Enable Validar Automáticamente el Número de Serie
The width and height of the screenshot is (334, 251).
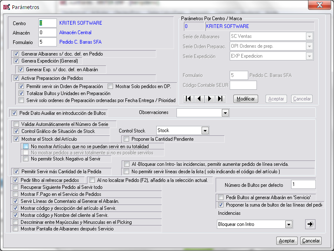[x=16, y=124]
